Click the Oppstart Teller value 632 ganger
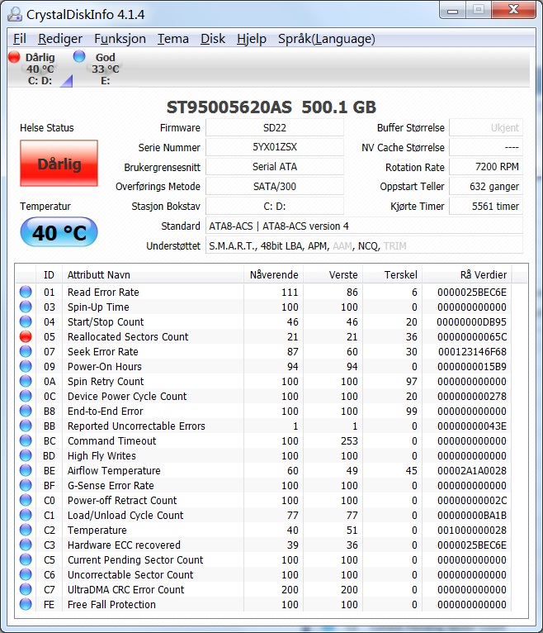This screenshot has height=633, width=543. (486, 186)
